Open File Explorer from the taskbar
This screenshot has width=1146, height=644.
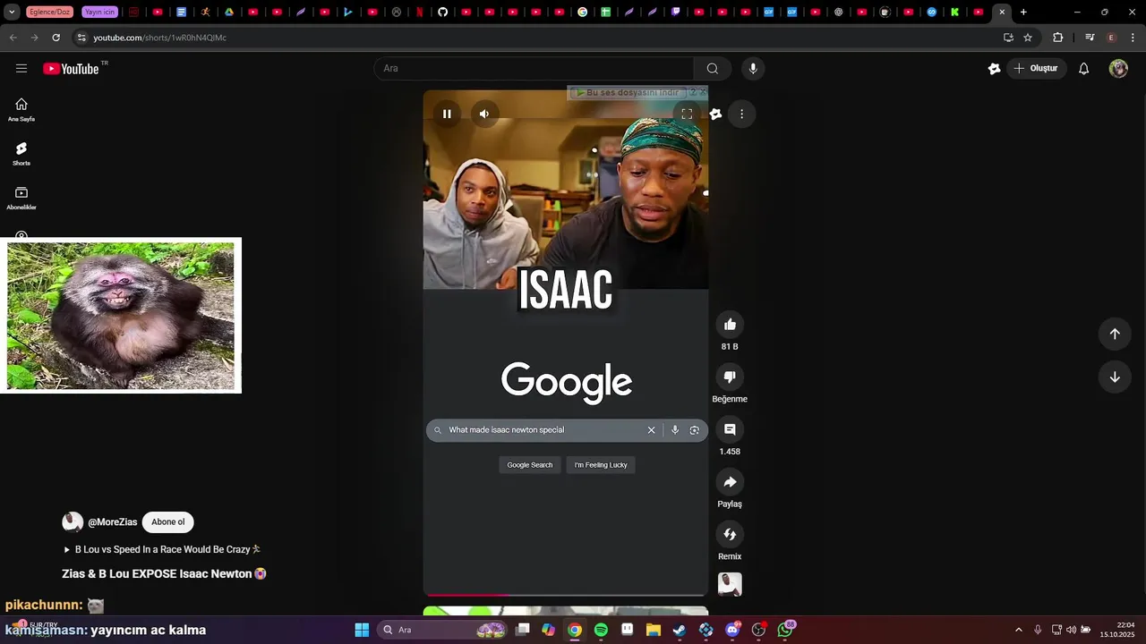click(654, 630)
